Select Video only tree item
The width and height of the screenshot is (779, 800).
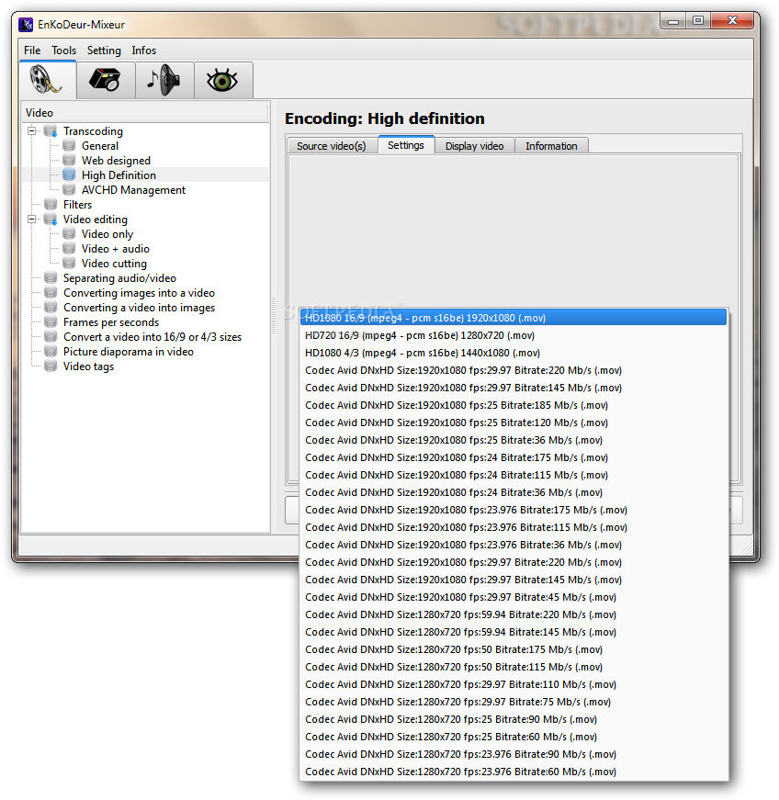[107, 234]
